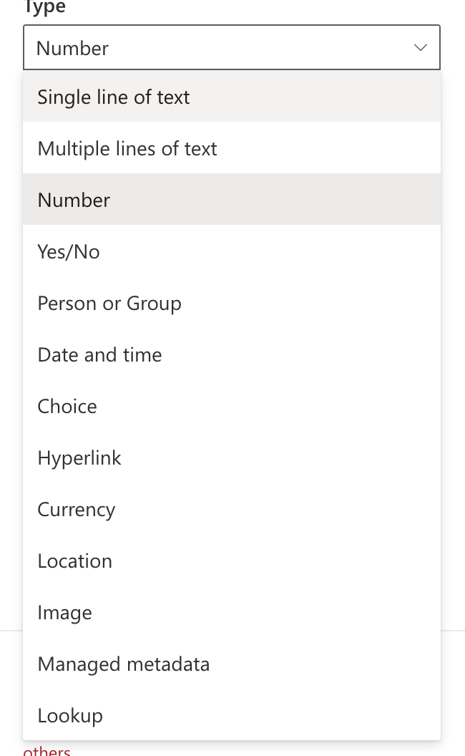Viewport: 465px width, 756px height.
Task: Pick Hyperlink from the list
Action: click(x=79, y=457)
